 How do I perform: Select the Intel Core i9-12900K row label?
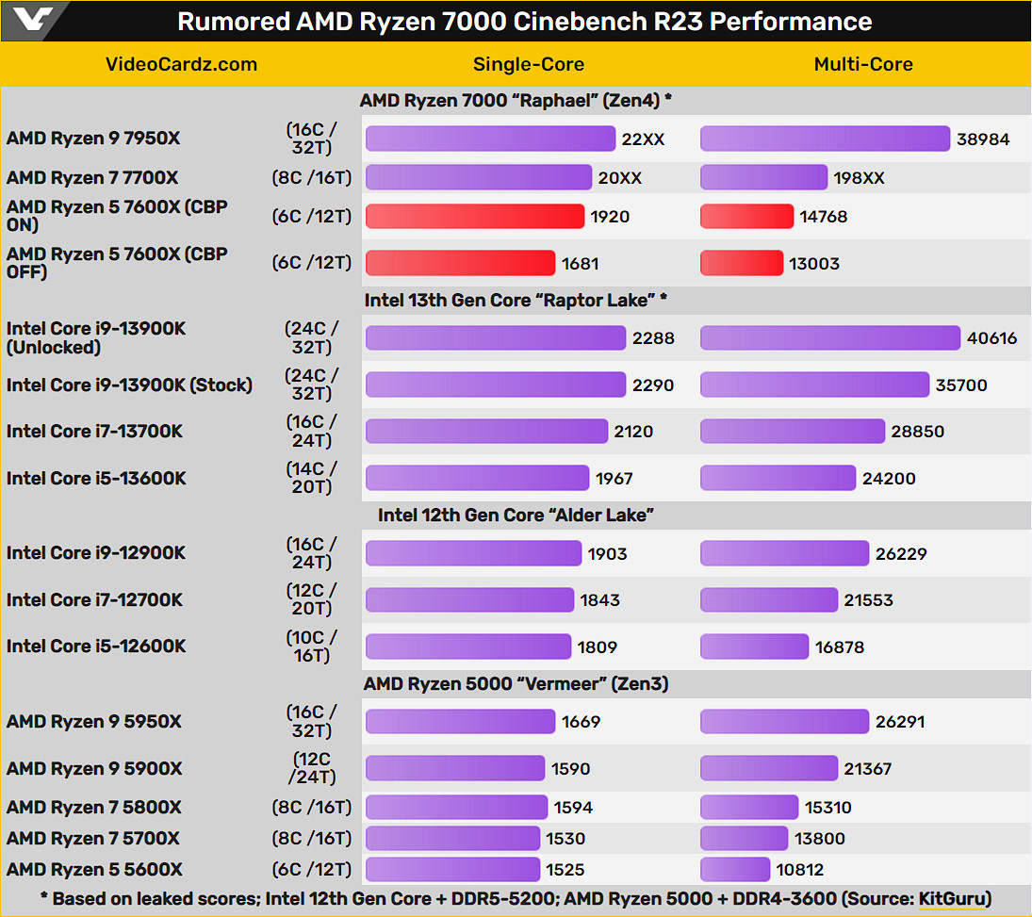[x=96, y=553]
